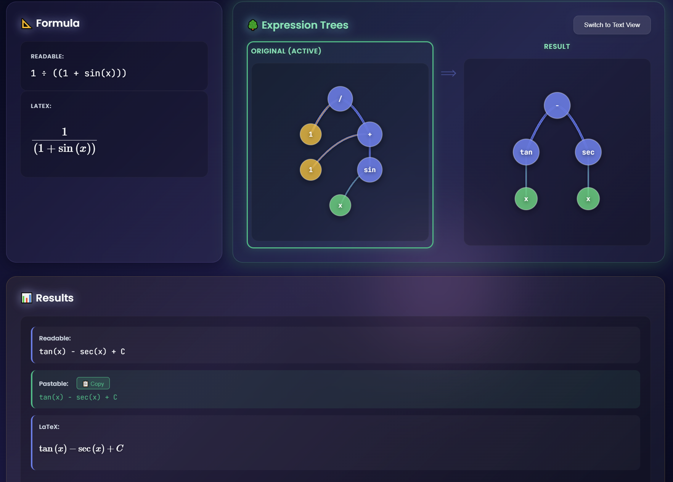Click the green pastable result text
The image size is (673, 482).
78,397
